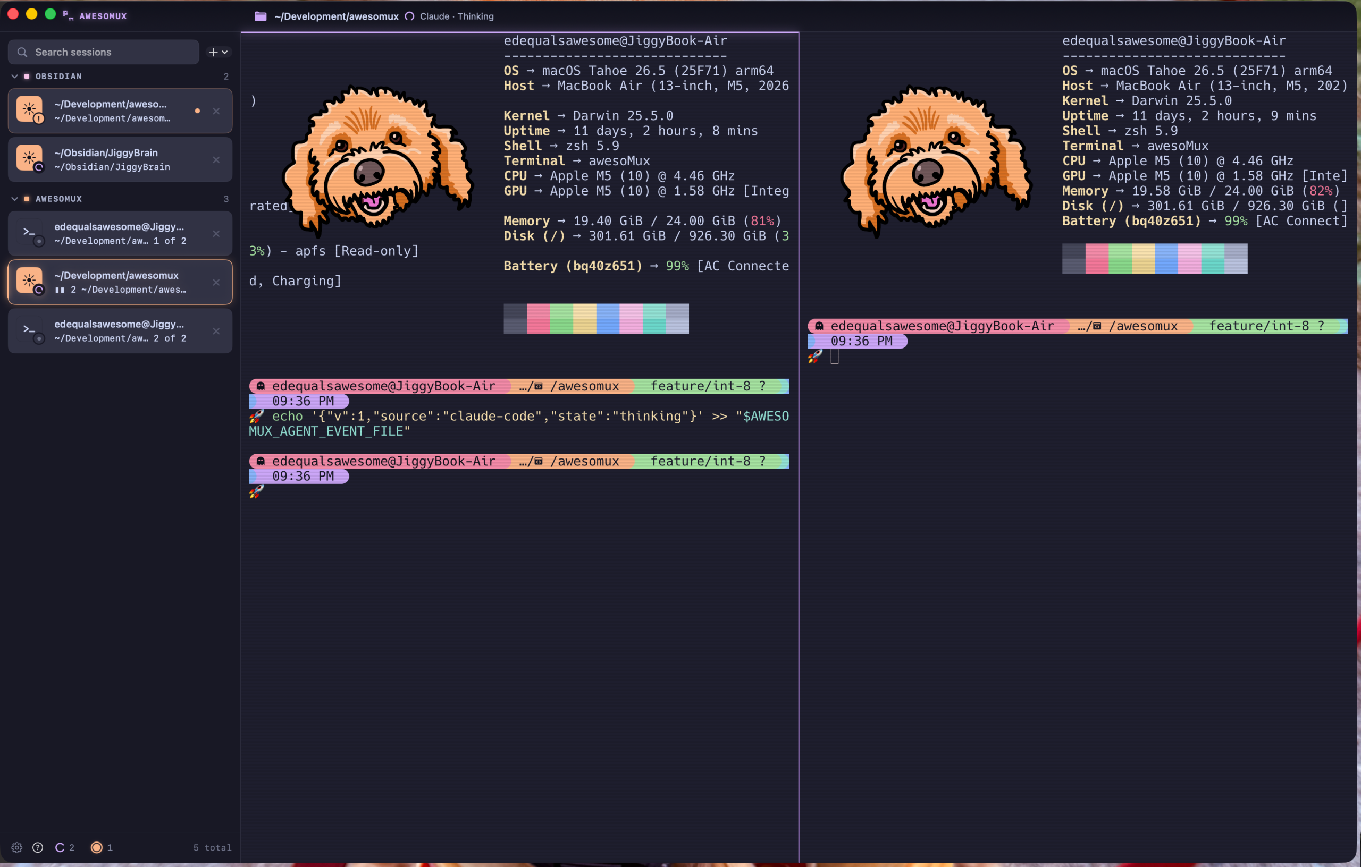Click Claude icon of selected ~/Development/awesomux session

[30, 280]
